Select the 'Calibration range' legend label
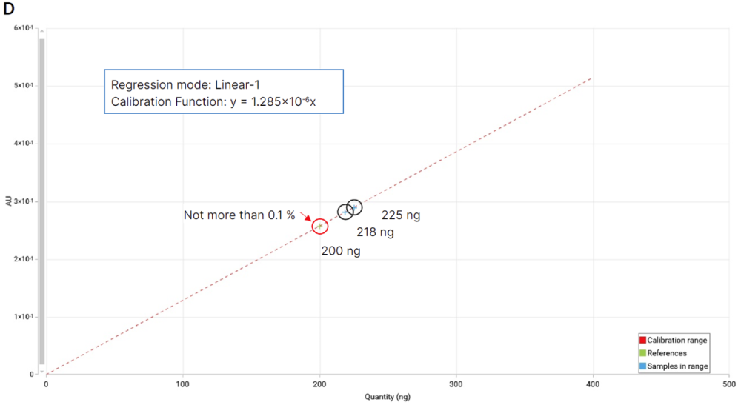 (677, 341)
